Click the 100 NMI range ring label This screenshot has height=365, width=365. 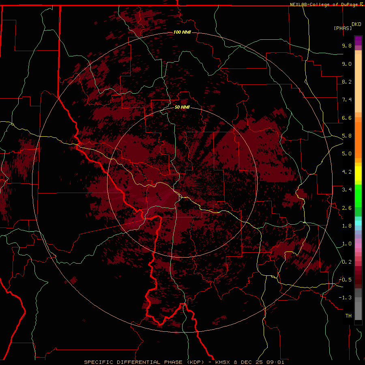182,32
